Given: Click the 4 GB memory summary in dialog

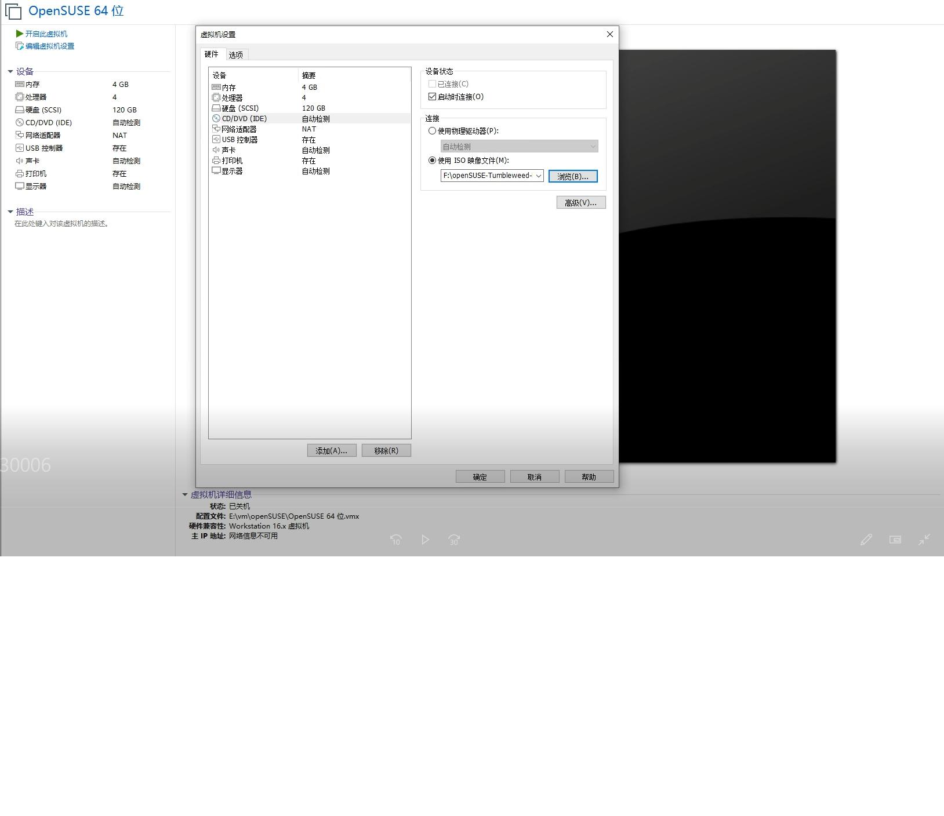Looking at the screenshot, I should coord(310,87).
